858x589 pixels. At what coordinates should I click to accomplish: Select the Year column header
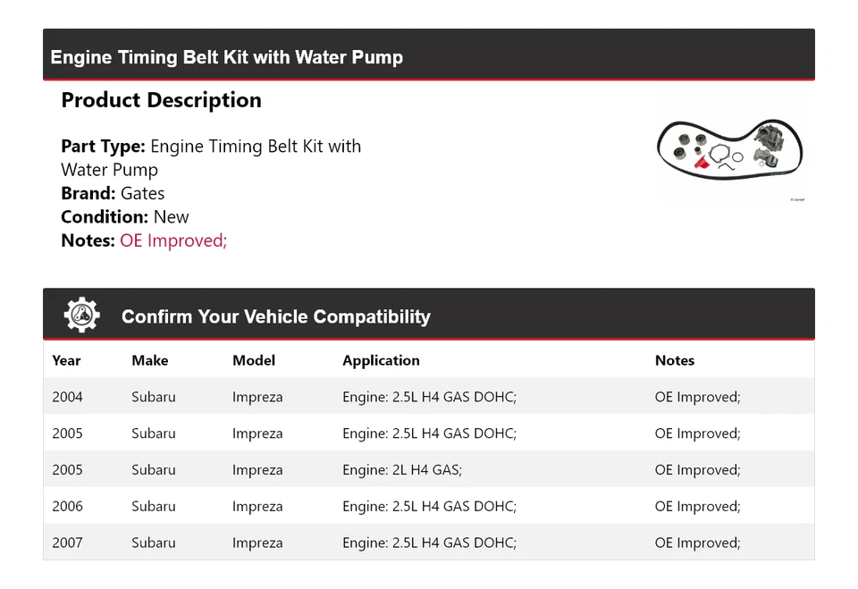66,360
